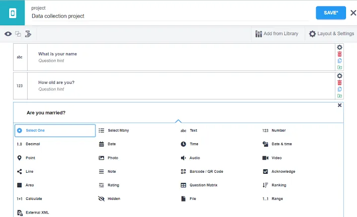This screenshot has width=357, height=217.
Task: Save the form with SAVE button
Action: point(331,13)
